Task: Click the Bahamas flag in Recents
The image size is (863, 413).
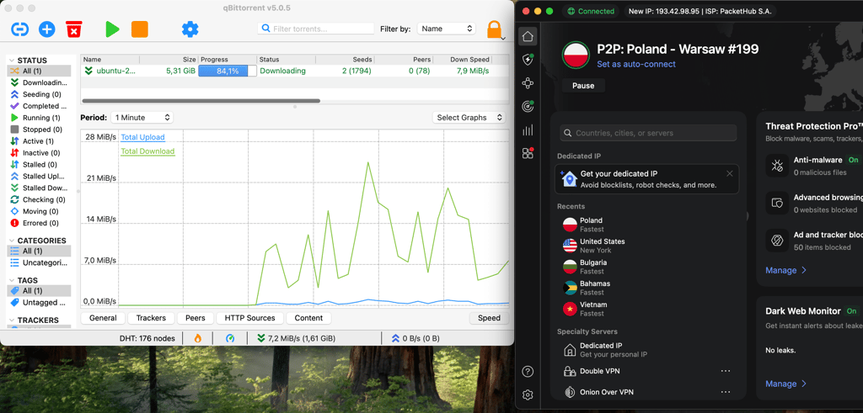Action: (570, 288)
